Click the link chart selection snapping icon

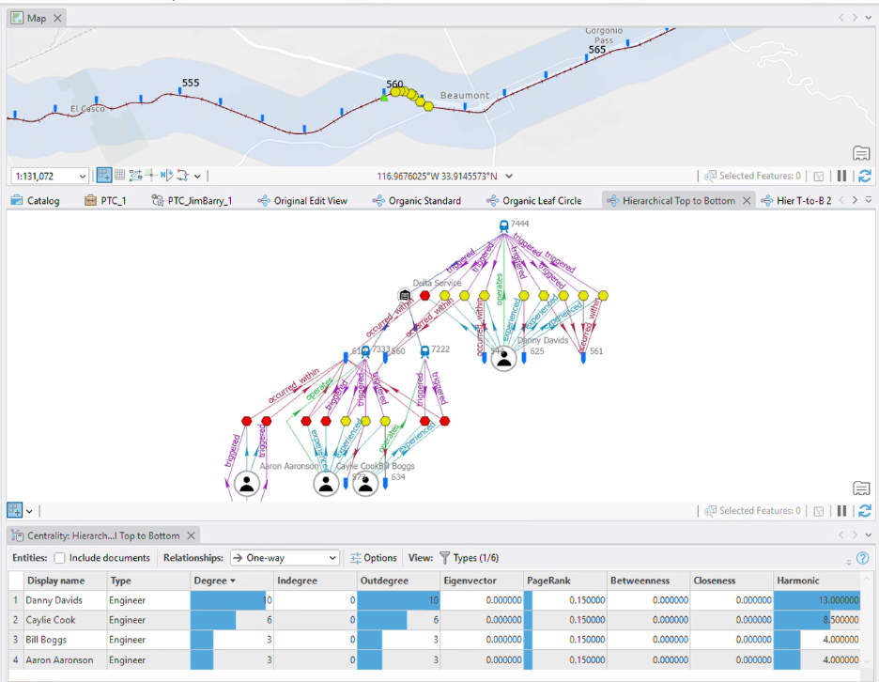[x=15, y=510]
